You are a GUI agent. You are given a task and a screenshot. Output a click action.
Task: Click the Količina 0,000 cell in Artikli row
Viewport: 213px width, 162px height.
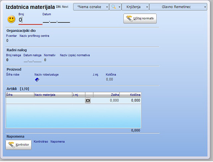point(130,100)
